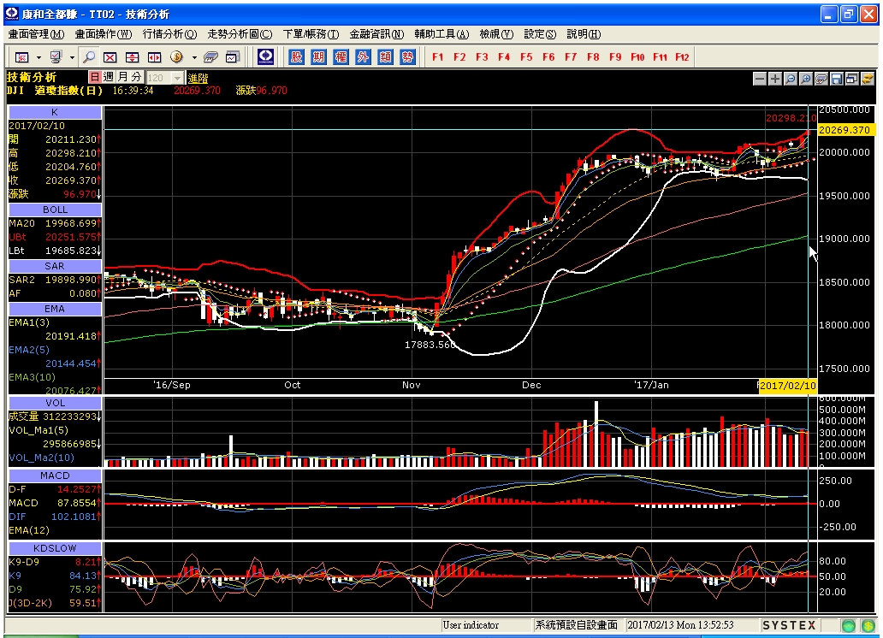Click the plus button in chart controls
Screen dimensions: 883x638
click(x=775, y=79)
